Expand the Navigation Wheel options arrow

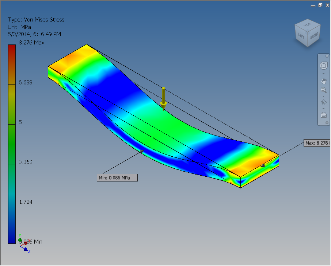click(324, 73)
